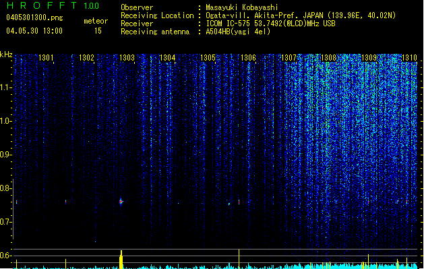Click the bright meteor echo near 1303

click(x=121, y=201)
